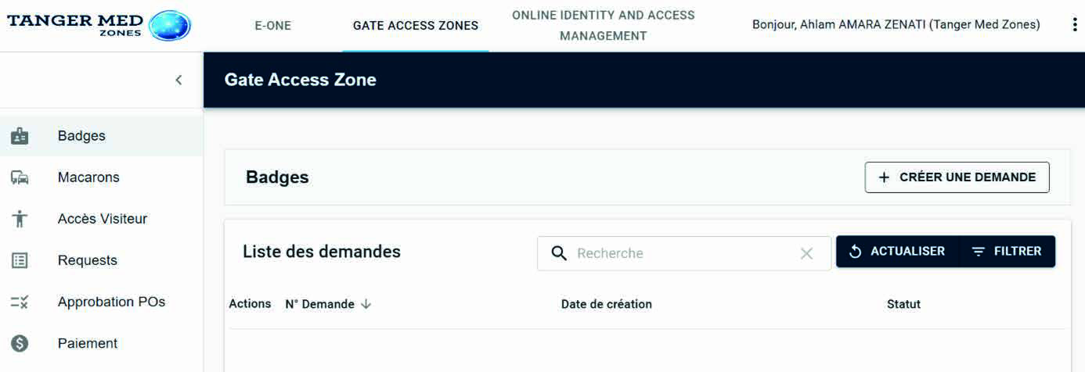Screen dimensions: 1085x372
Task: Open the FILTRER filter options
Action: coord(1006,252)
